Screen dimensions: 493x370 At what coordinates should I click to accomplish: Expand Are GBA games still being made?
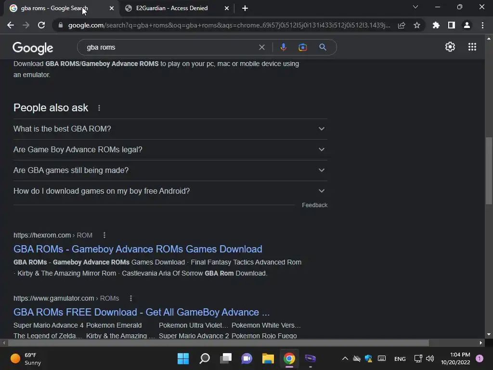coord(170,170)
